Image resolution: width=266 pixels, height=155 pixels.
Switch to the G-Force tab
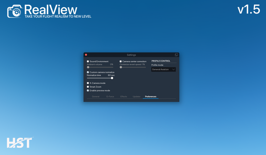tap(110, 97)
